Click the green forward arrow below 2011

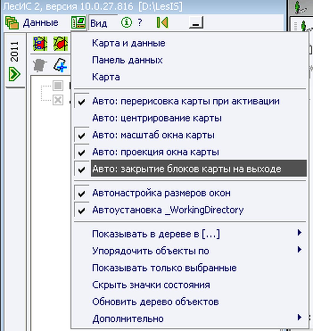coord(14,74)
